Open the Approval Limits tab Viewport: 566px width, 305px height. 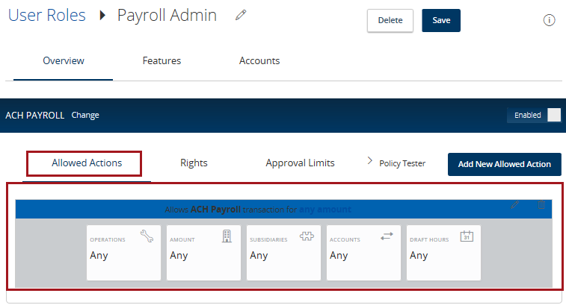pos(300,163)
